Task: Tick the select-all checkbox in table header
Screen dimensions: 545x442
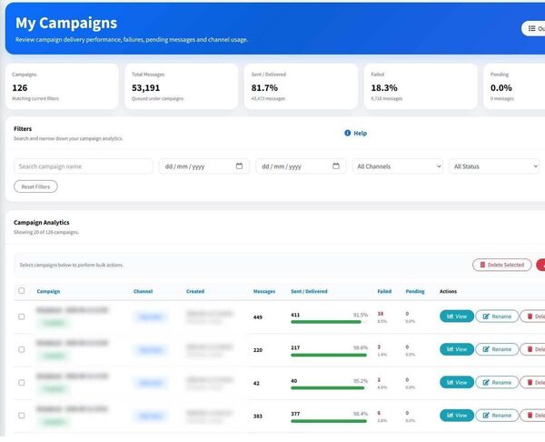Action: [x=22, y=291]
